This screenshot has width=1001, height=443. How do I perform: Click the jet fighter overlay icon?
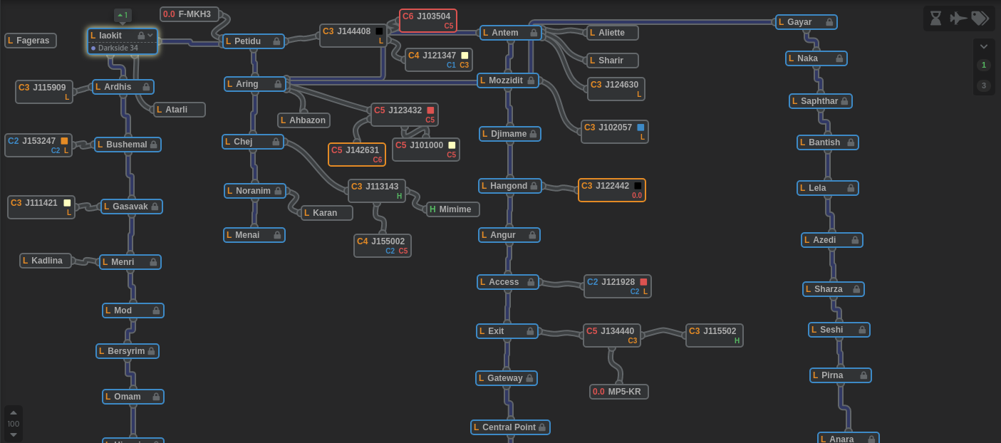click(958, 18)
